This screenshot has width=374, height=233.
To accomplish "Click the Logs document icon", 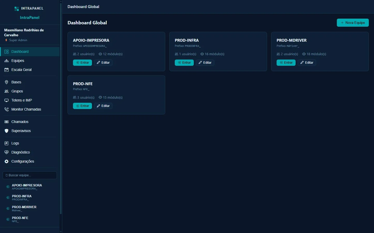I will pyautogui.click(x=6, y=143).
